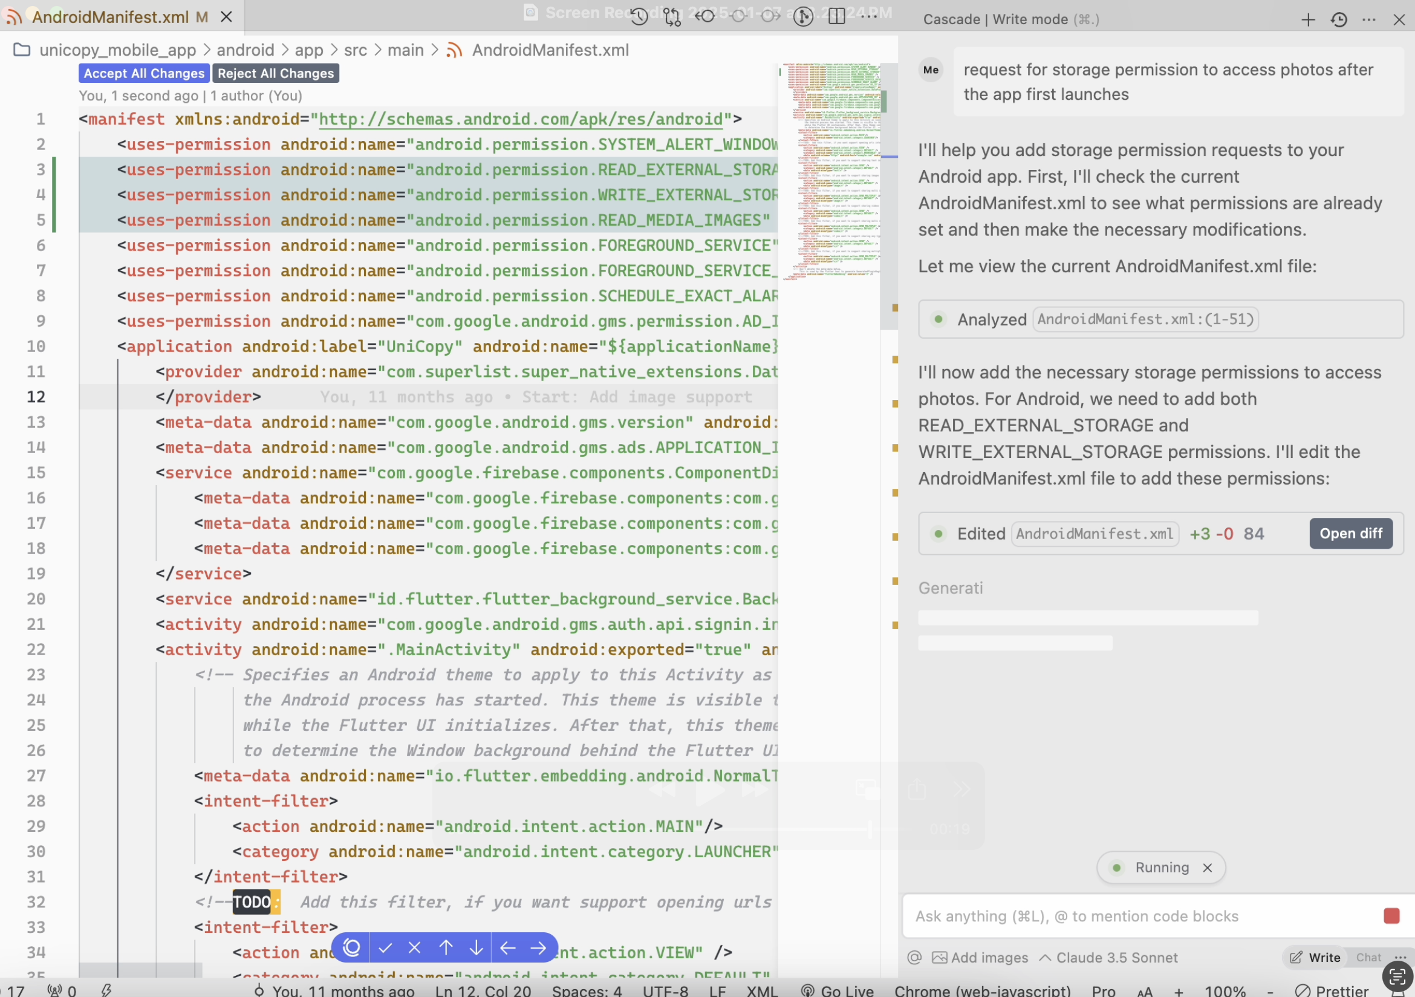Click the lightning bolt status bar icon
Viewport: 1415px width, 997px height.
(x=106, y=990)
